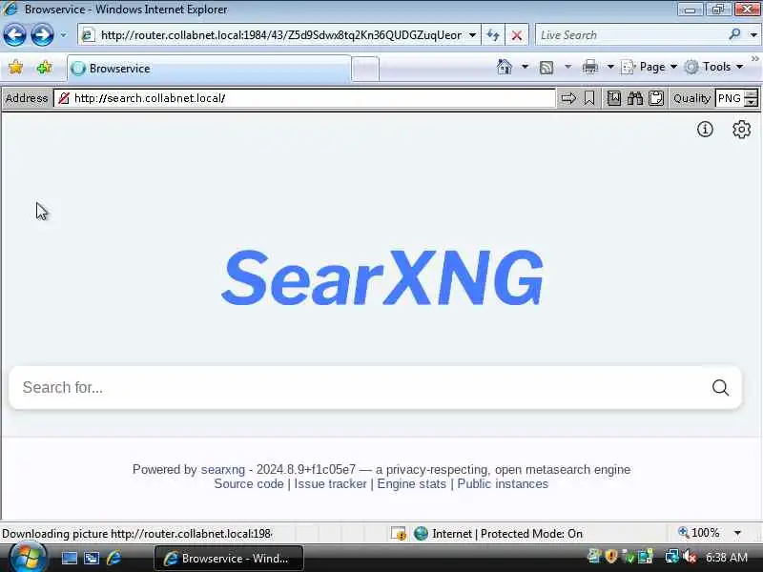Click the Add to Favorites icon
The width and height of the screenshot is (763, 572).
[x=44, y=67]
